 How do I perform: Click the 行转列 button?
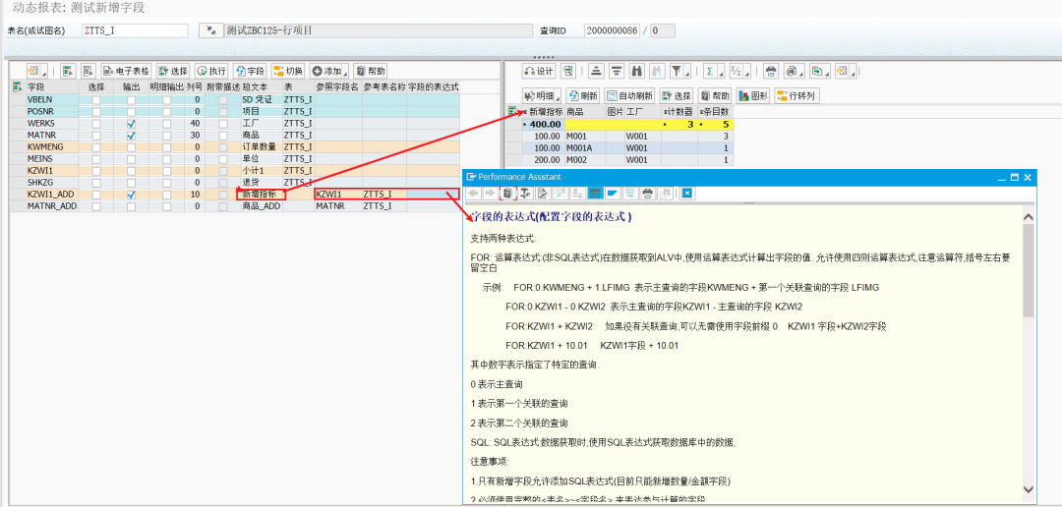797,95
